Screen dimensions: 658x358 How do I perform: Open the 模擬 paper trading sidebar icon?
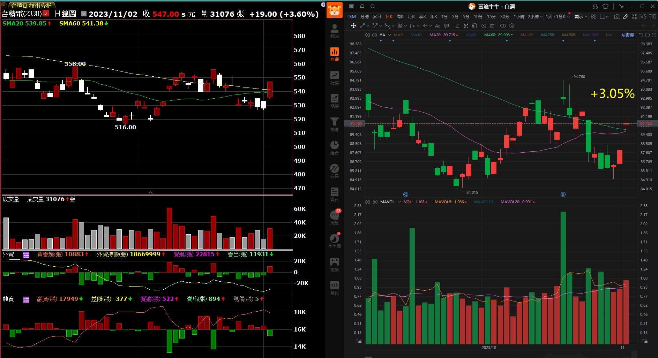coord(334,264)
